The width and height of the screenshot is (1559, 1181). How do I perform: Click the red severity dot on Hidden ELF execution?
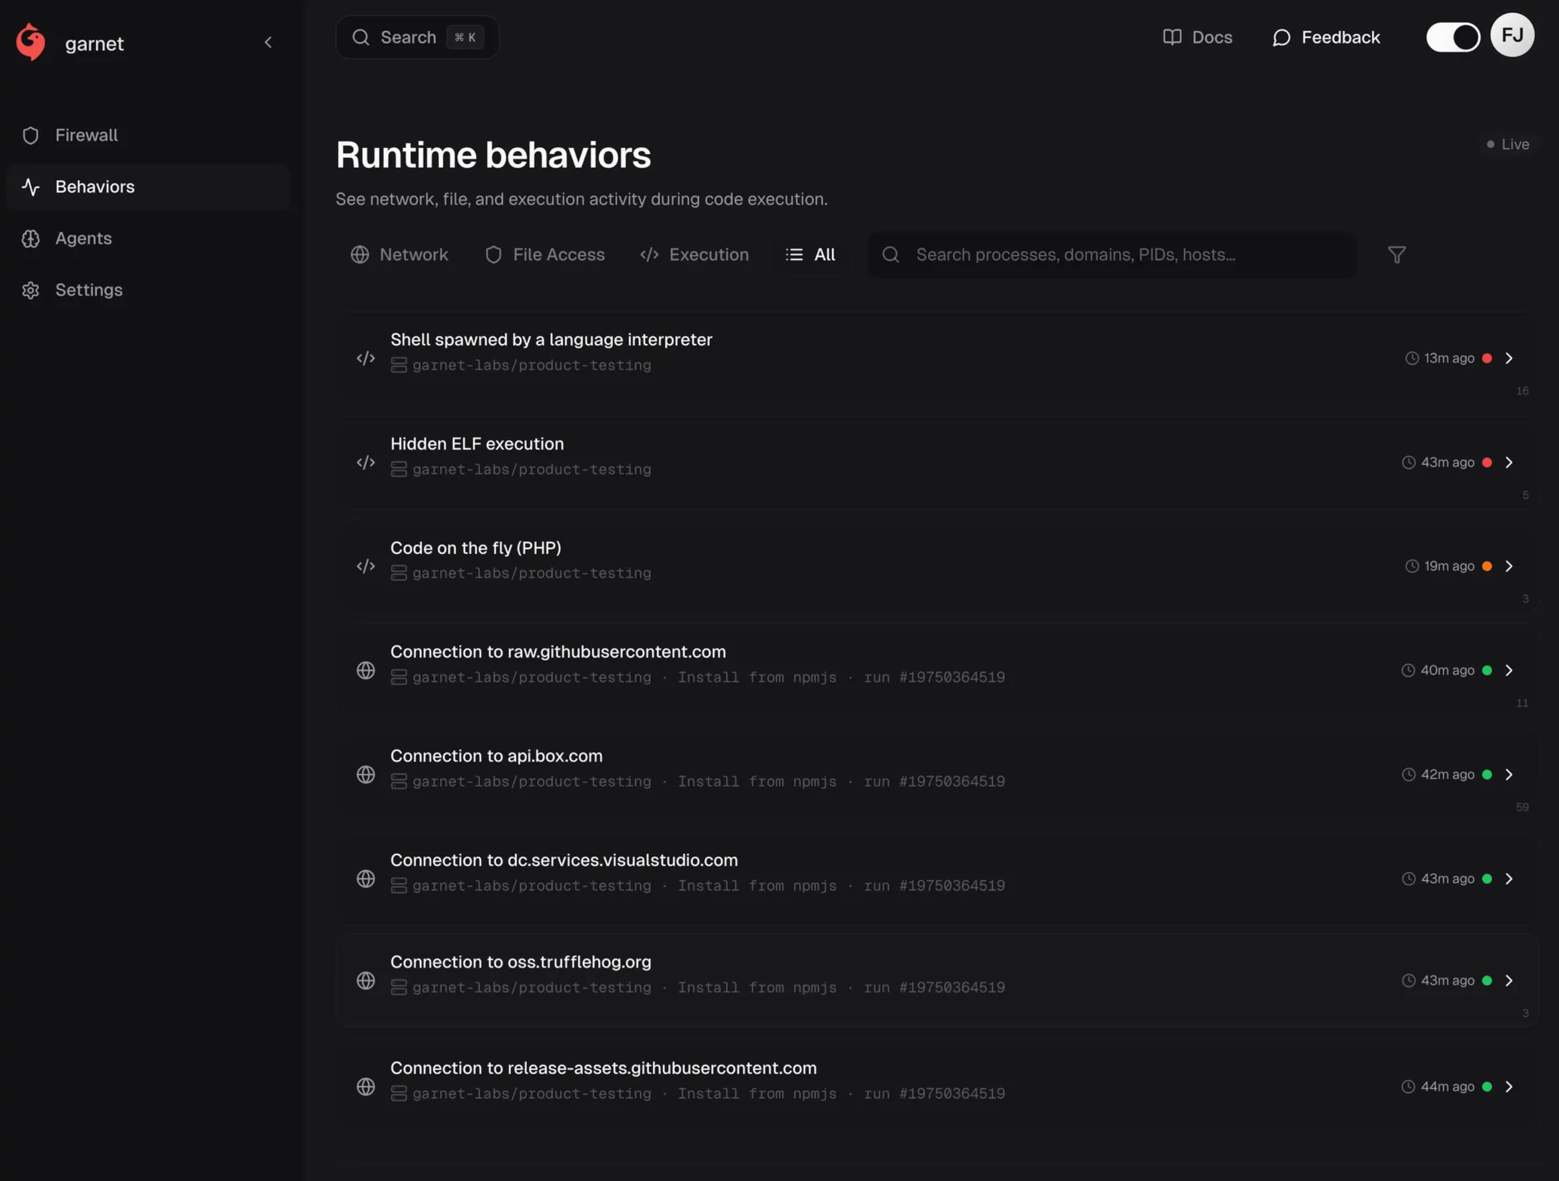1487,462
